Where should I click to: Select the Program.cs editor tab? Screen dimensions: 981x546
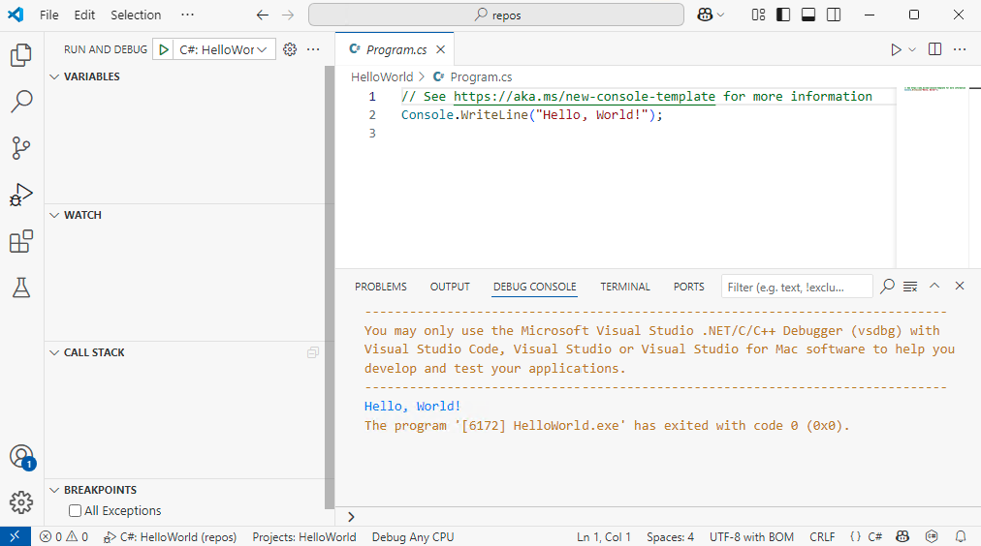tap(395, 49)
